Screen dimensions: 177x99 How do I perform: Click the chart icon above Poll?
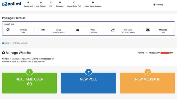51,2
